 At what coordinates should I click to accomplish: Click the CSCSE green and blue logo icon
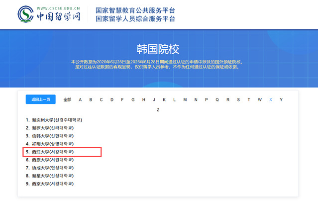pos(25,14)
